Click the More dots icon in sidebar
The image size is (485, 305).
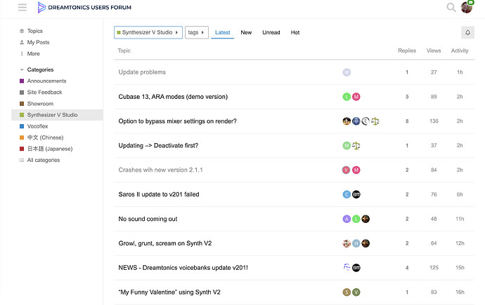coord(22,54)
